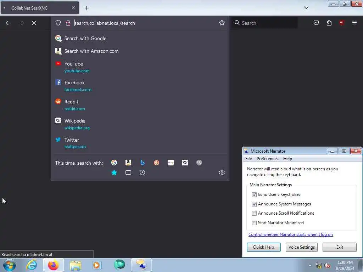Click Quick Help button in Narrator
This screenshot has width=363, height=272.
(x=263, y=247)
